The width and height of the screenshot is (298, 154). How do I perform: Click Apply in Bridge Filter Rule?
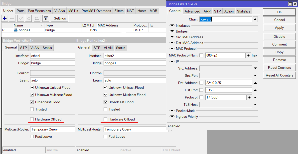[279, 27]
